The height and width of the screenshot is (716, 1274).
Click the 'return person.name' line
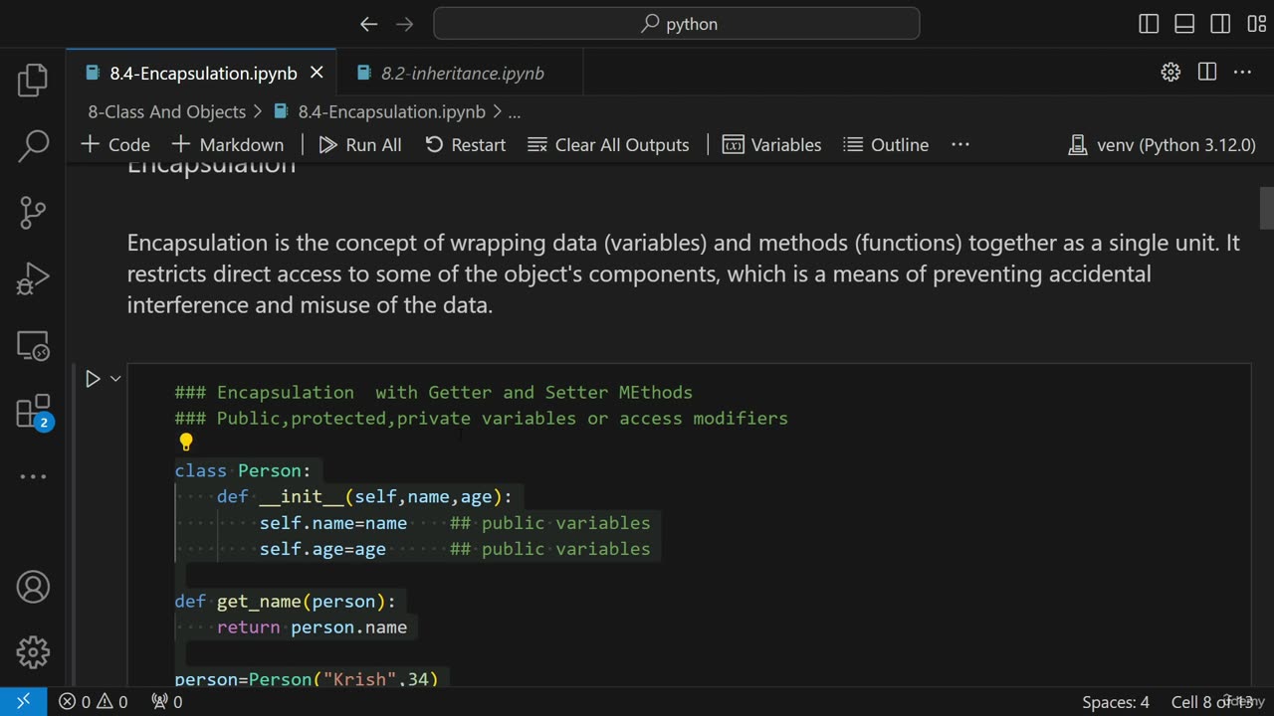click(x=312, y=627)
